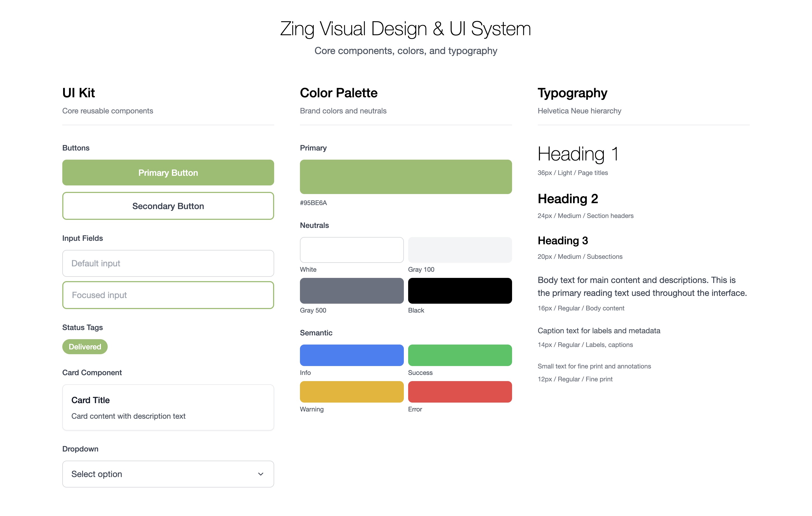Click the Color Palette section heading
812x516 pixels.
(x=339, y=93)
